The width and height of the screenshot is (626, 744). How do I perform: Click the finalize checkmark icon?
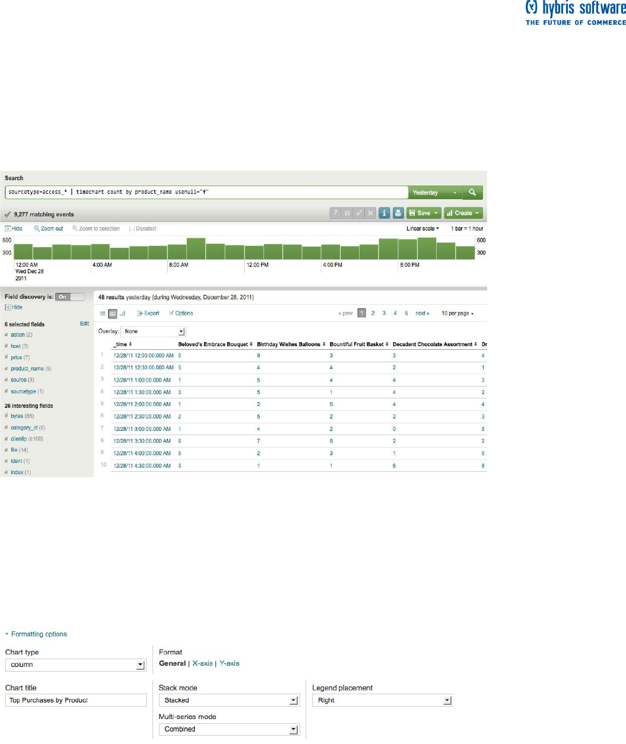(359, 213)
